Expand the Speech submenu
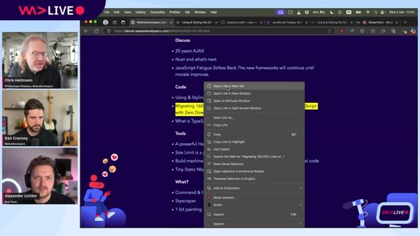 (254, 224)
